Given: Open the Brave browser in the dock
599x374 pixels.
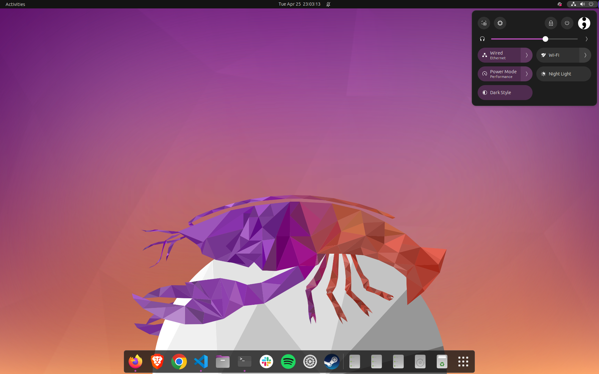Looking at the screenshot, I should (x=157, y=362).
